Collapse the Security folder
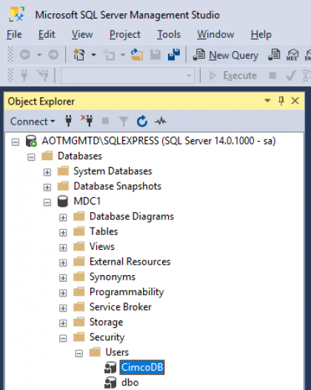This screenshot has height=390, width=311. 63,338
